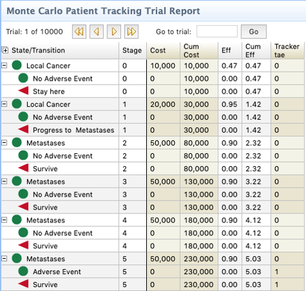Advance to next trial arrow
This screenshot has height=291, width=306.
[x=114, y=32]
